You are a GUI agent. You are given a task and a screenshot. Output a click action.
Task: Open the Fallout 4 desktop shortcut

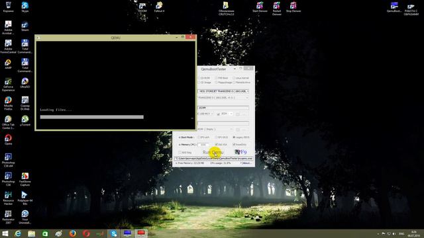pos(159,7)
